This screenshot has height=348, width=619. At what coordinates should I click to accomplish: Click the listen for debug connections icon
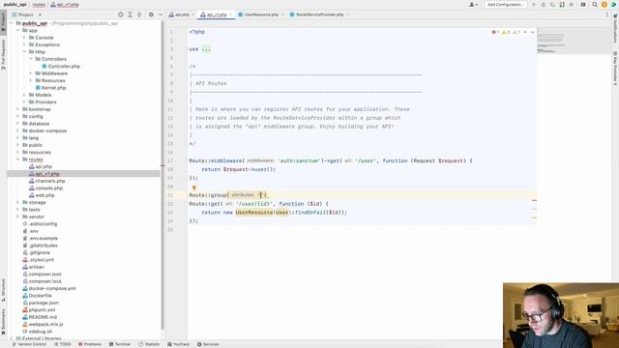coord(562,5)
